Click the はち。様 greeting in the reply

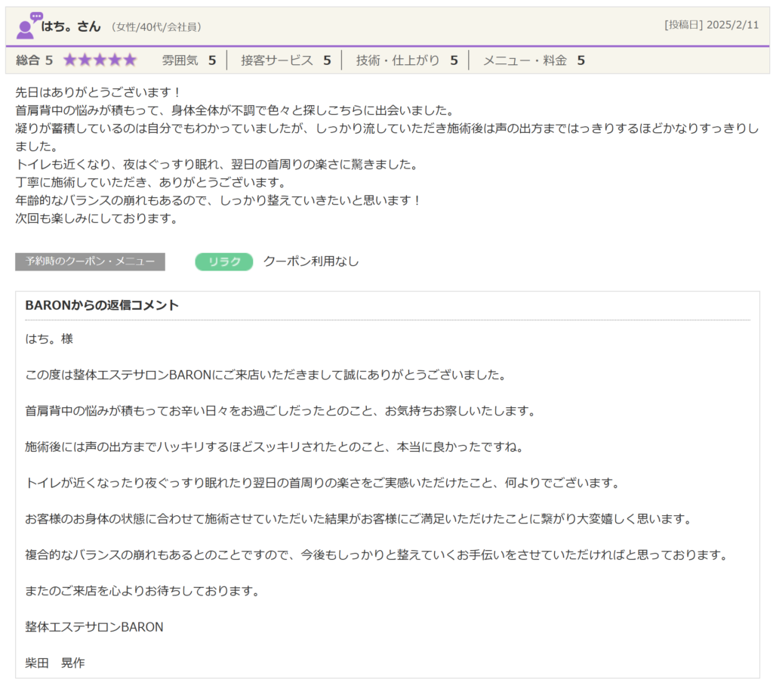pyautogui.click(x=49, y=339)
